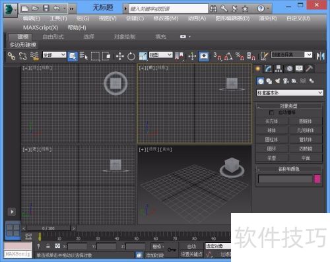
Task: Open the 工具(T) menu
Action: coord(58,18)
